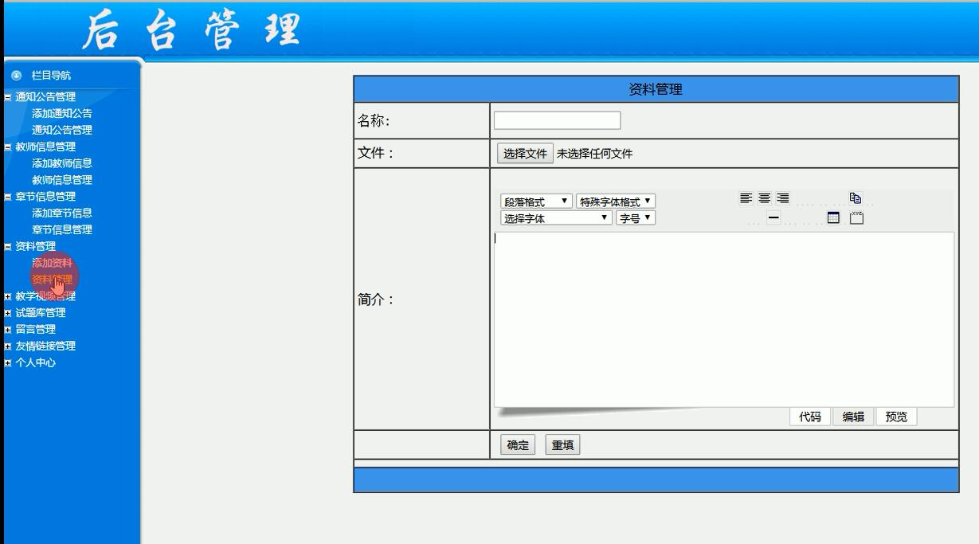
Task: Collapse the 资料管理 tree node
Action: click(x=8, y=247)
